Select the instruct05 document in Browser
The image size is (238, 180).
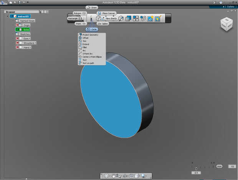tap(20, 16)
